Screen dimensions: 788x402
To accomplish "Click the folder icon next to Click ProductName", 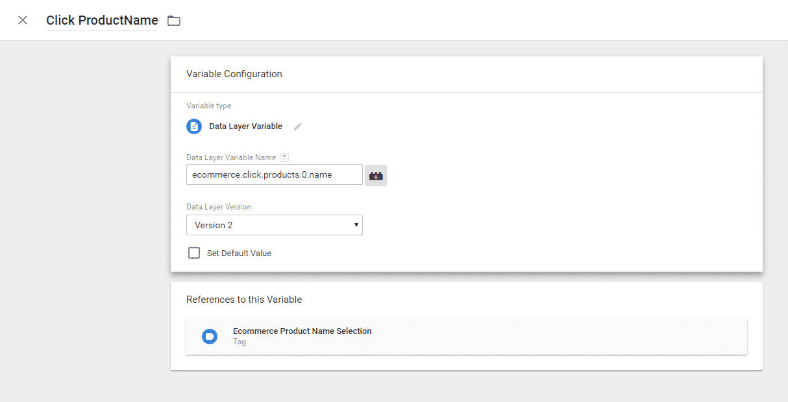I will [173, 21].
